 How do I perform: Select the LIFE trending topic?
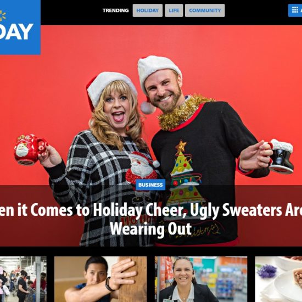[x=174, y=10]
